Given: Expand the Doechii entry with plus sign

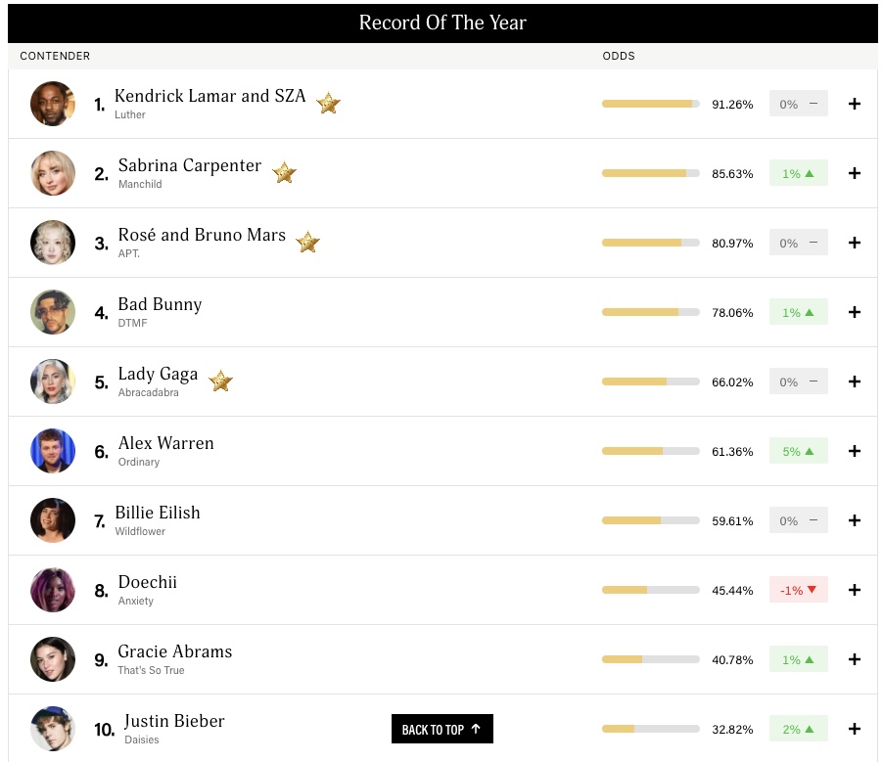Looking at the screenshot, I should click(854, 590).
